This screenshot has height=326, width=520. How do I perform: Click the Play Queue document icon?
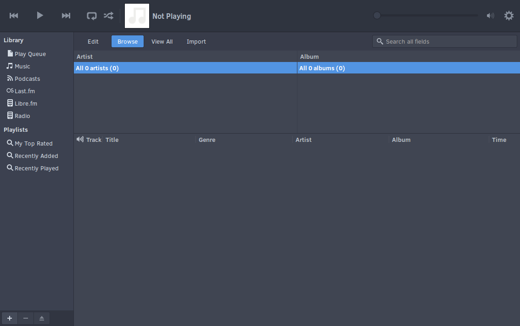coord(10,53)
